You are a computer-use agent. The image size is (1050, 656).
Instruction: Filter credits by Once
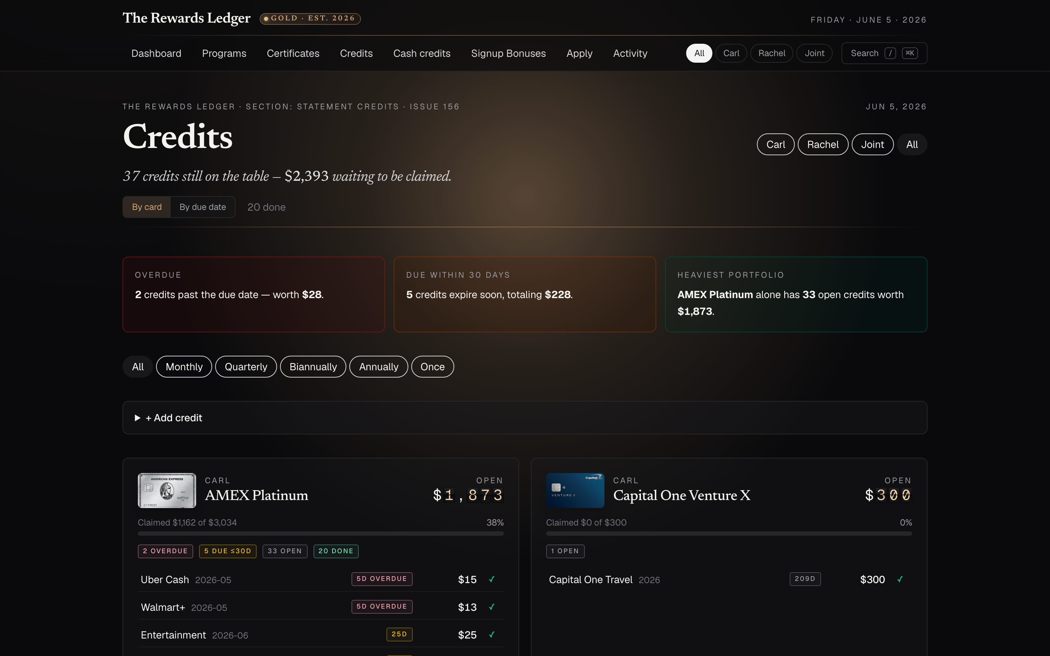point(432,367)
